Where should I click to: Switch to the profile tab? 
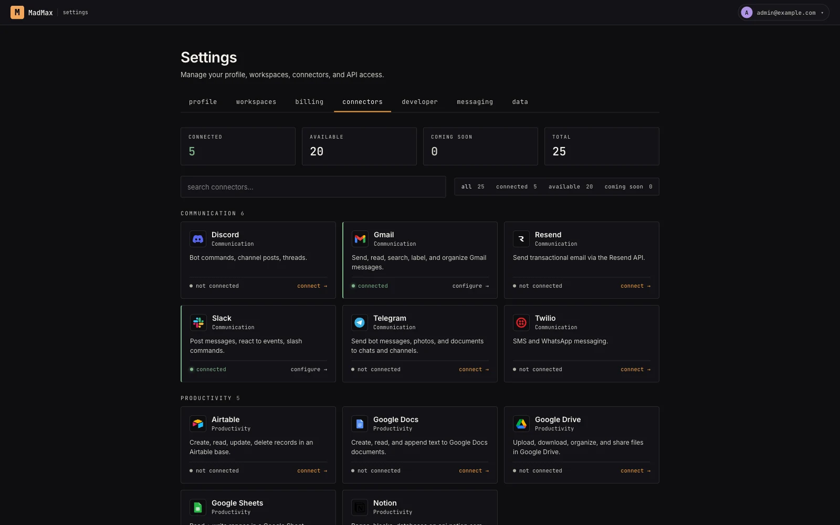click(203, 102)
